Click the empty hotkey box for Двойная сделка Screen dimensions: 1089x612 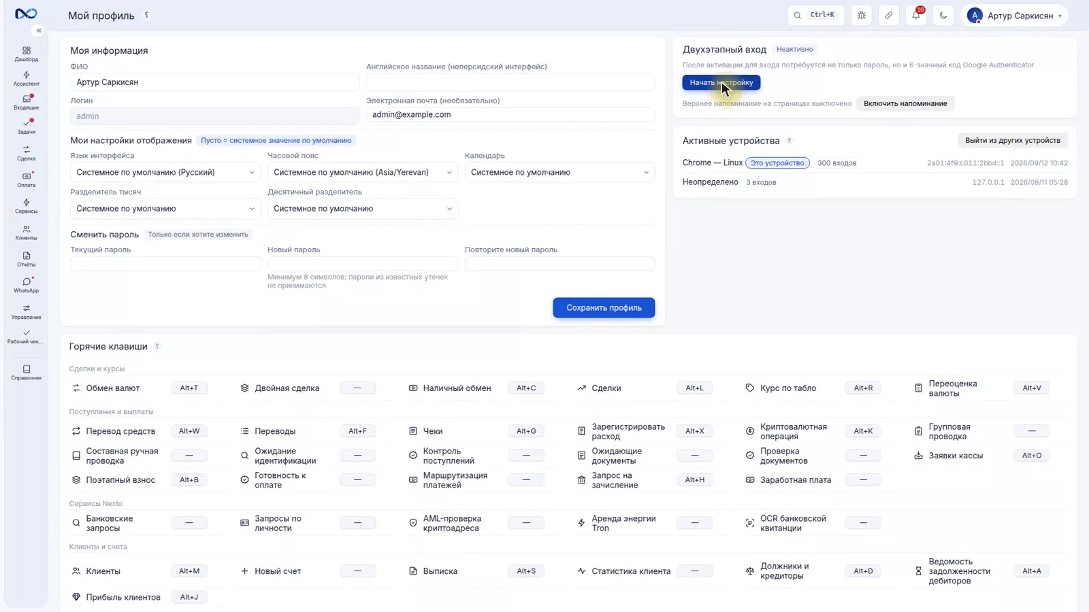point(357,388)
